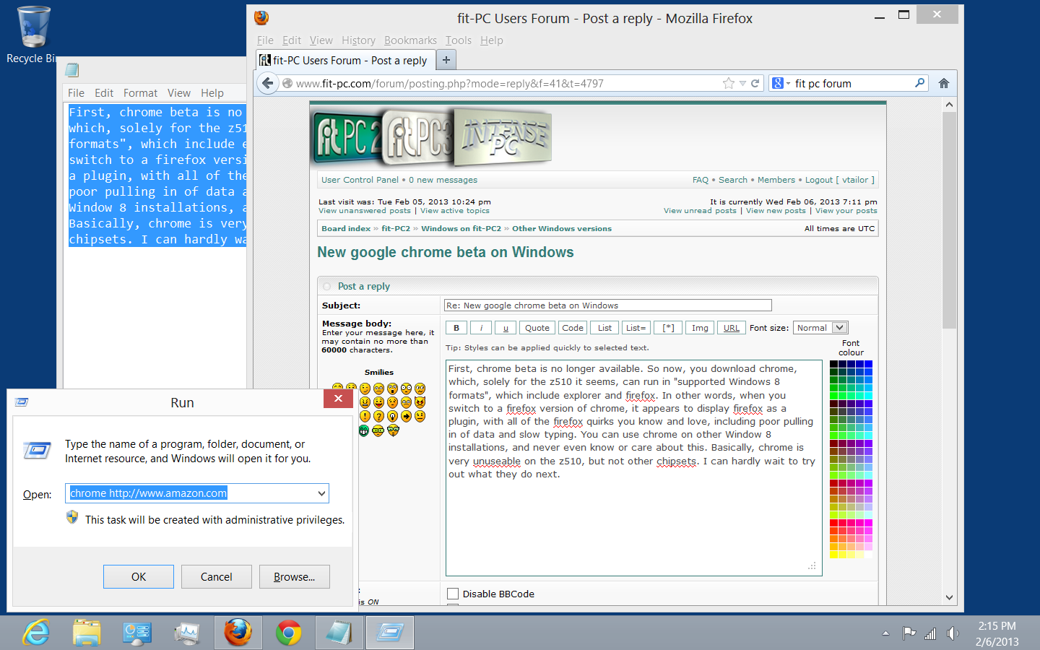This screenshot has width=1040, height=650.
Task: Open the Recycle Bin desktop icon
Action: 32,35
